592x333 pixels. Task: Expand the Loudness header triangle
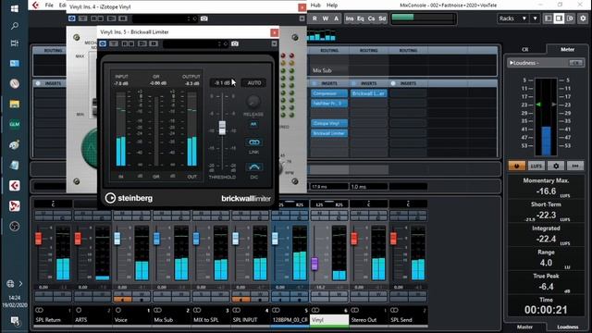(512, 63)
